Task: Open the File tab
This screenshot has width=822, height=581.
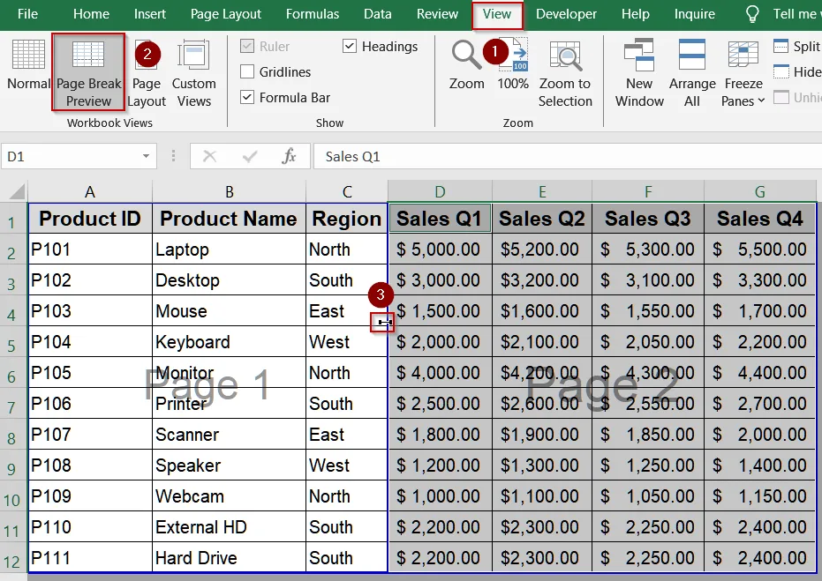Action: [x=27, y=14]
